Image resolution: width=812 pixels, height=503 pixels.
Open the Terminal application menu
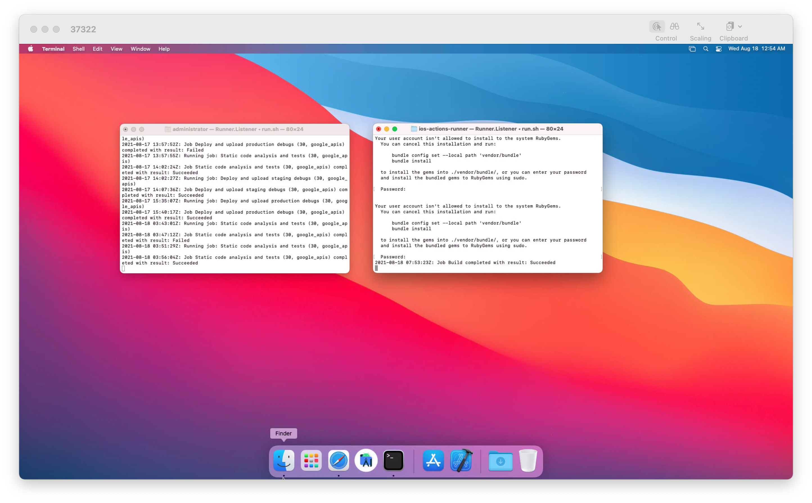click(x=53, y=49)
